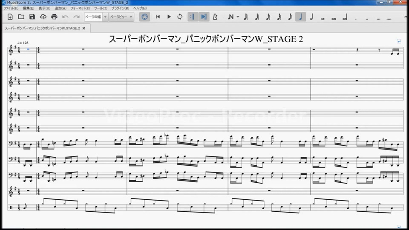Toggle loop playback
The height and width of the screenshot is (230, 409).
pos(180,17)
